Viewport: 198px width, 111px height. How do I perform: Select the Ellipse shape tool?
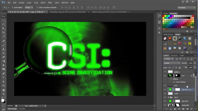(x=4, y=86)
